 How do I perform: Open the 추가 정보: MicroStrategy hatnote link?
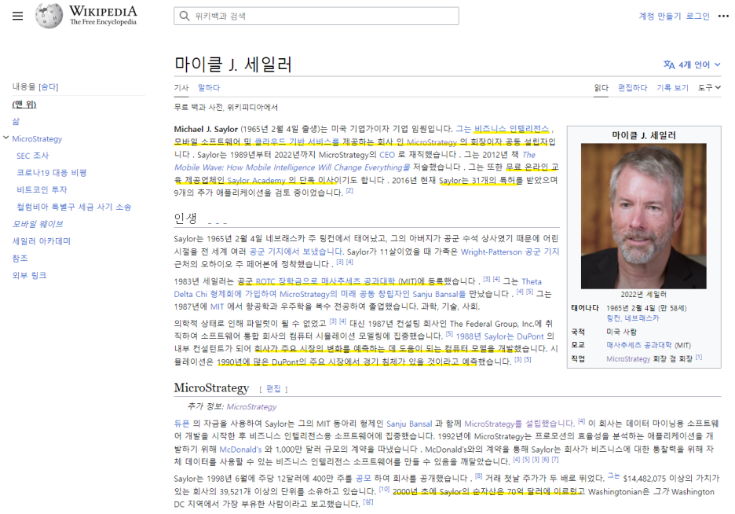coord(251,406)
